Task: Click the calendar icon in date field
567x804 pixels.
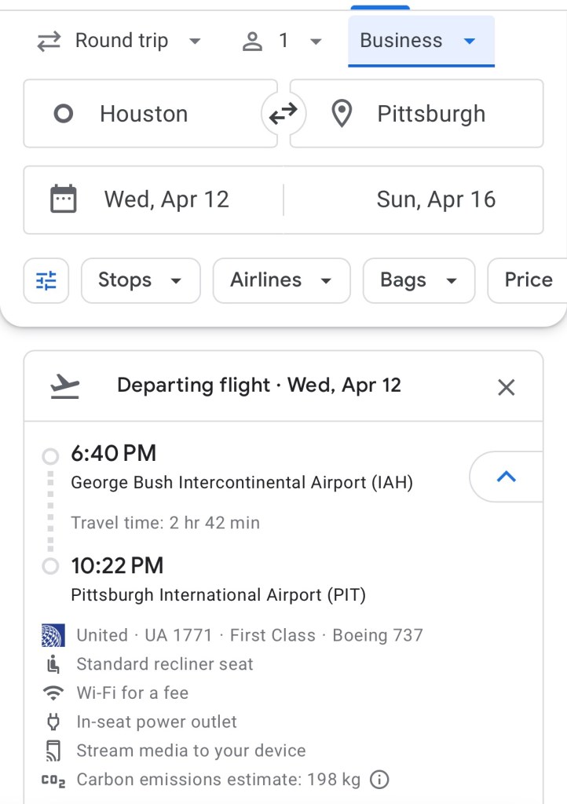Action: coord(64,199)
